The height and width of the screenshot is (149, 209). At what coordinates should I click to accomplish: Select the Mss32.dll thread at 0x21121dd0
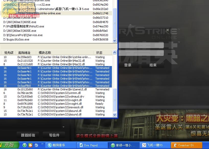click(56, 64)
